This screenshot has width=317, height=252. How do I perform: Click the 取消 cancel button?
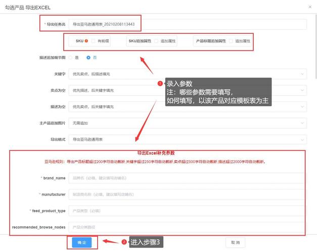tap(235, 242)
